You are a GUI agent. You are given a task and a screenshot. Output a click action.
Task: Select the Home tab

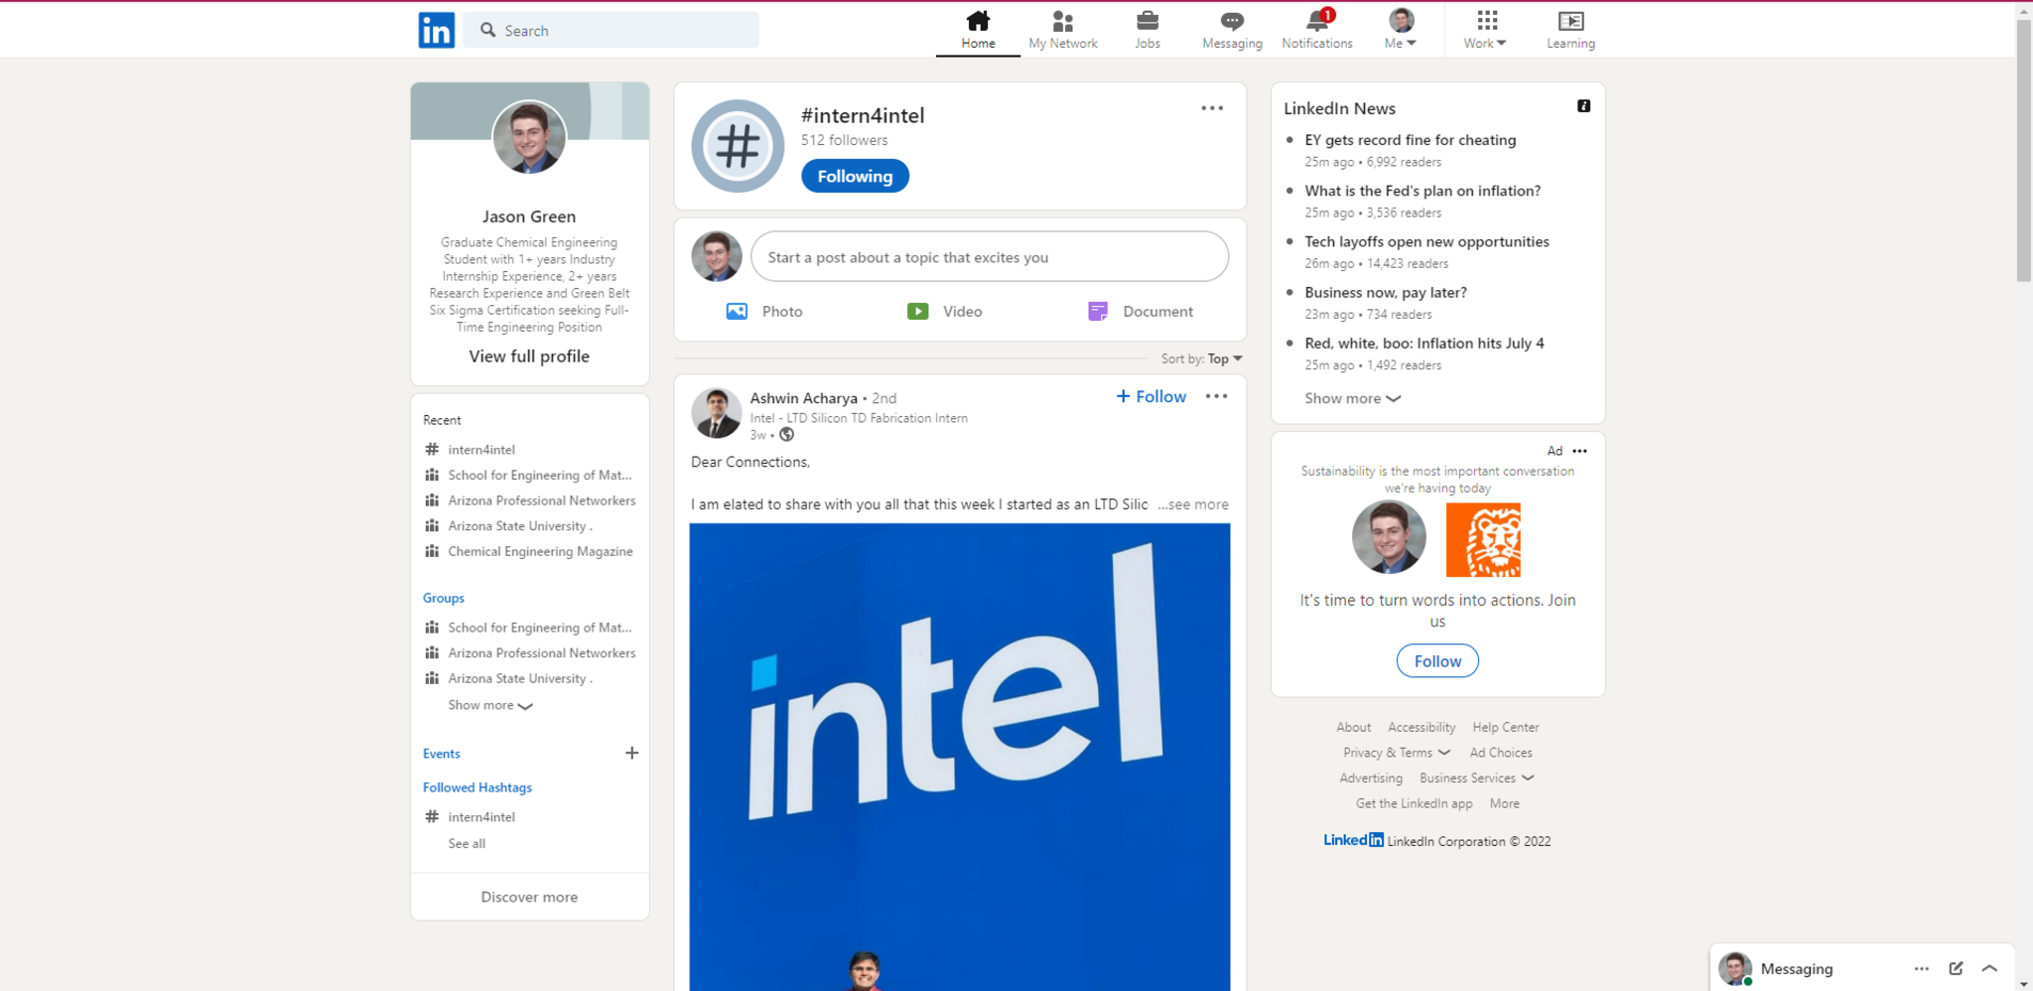[978, 29]
